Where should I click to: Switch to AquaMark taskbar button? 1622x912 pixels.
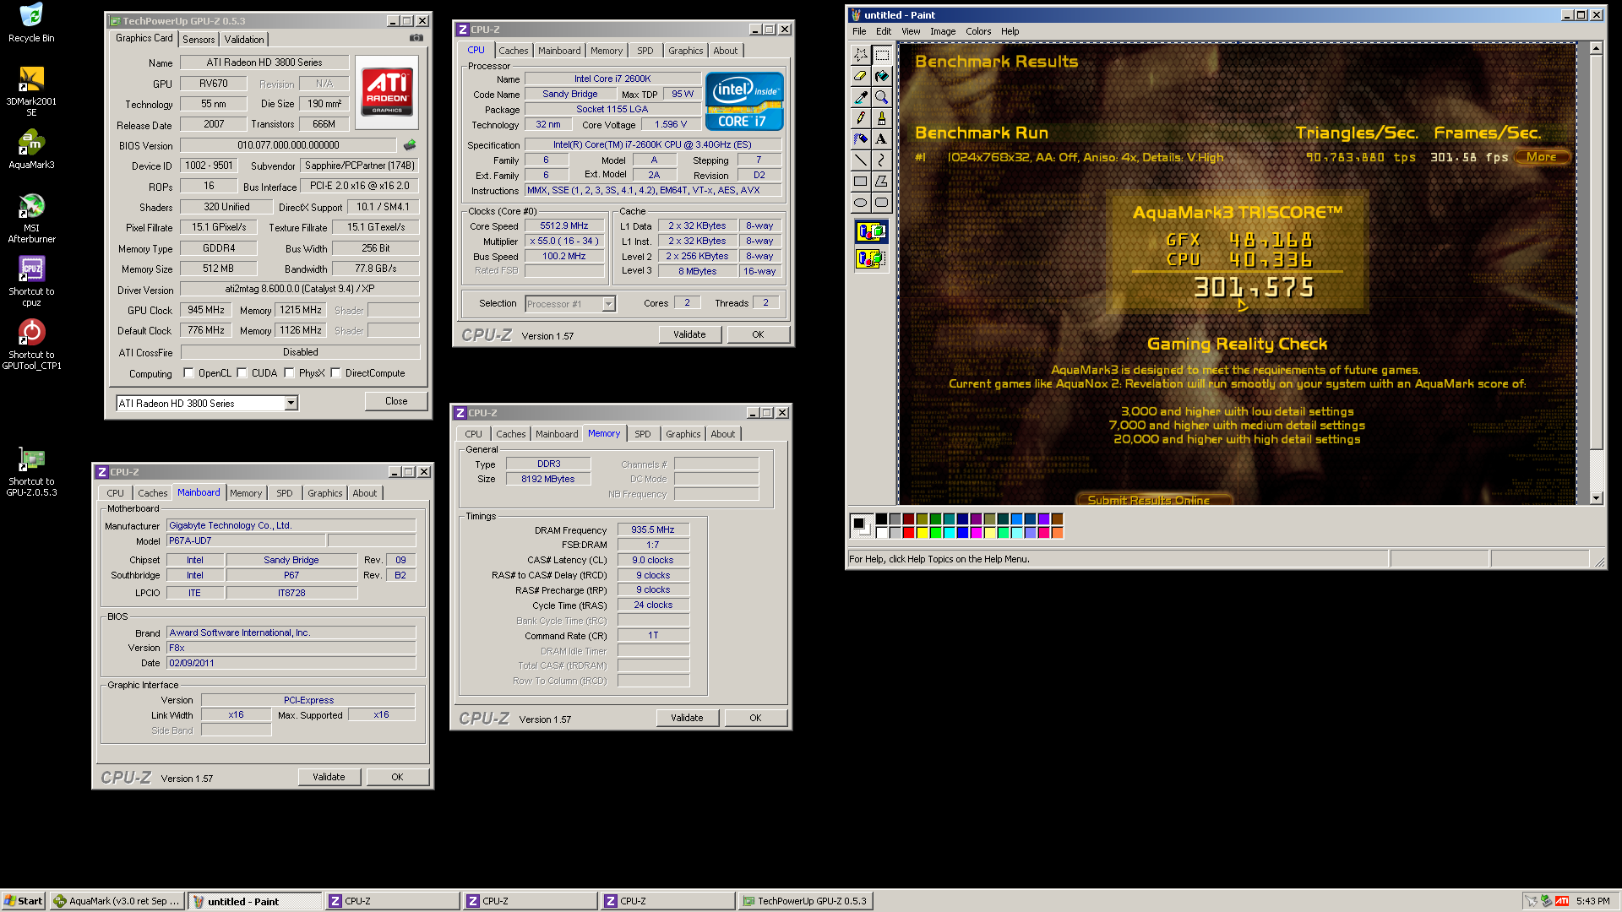pos(117,901)
